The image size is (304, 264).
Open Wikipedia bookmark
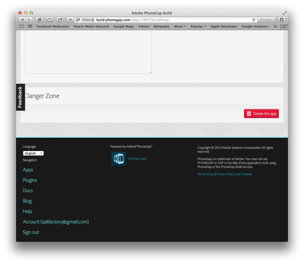point(161,26)
